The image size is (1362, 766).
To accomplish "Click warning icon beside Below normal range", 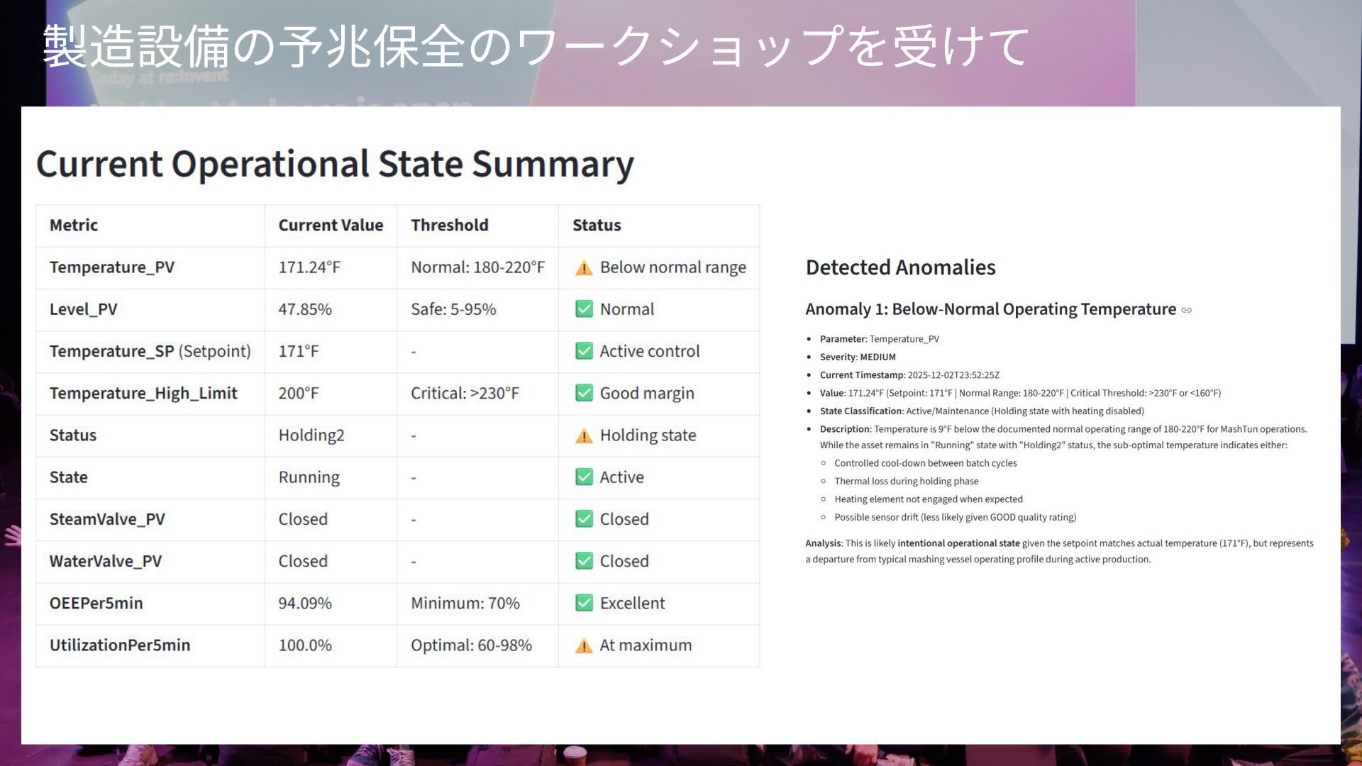I will (x=584, y=268).
